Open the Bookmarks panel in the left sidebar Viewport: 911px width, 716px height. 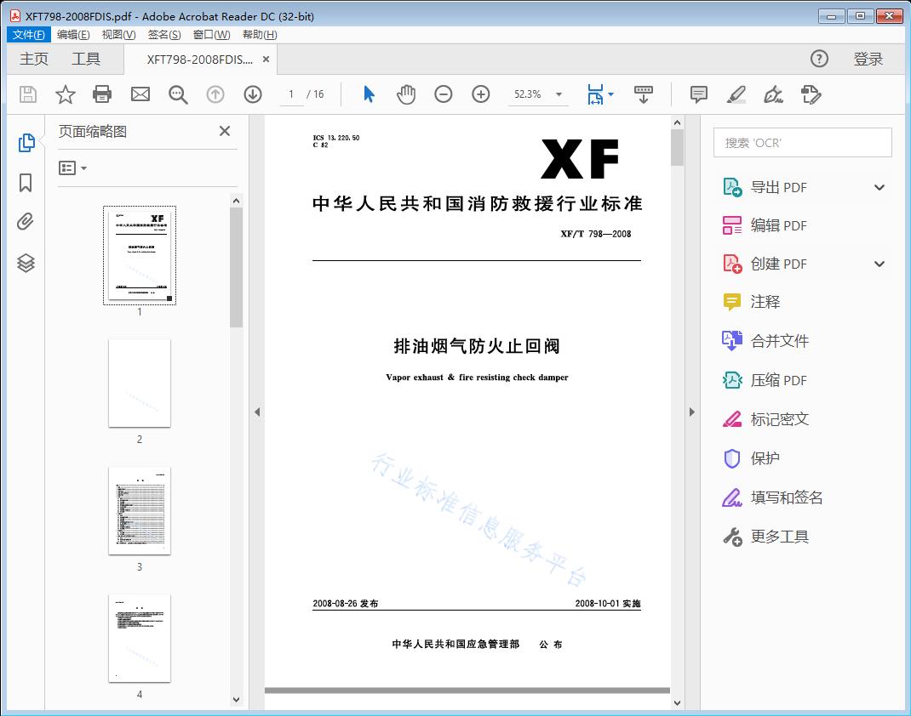point(26,183)
